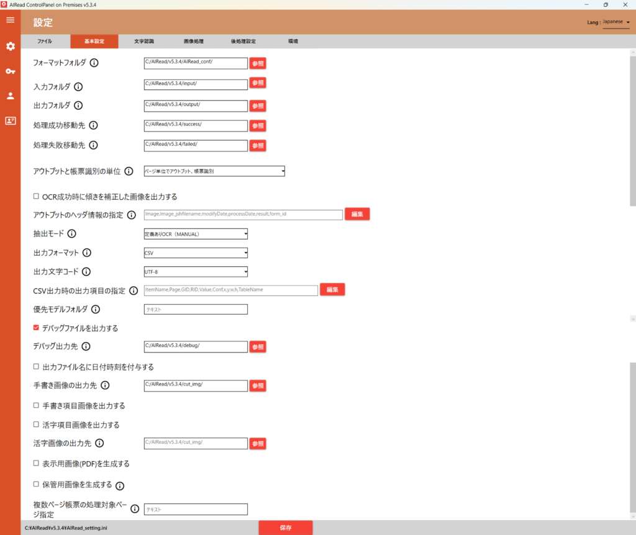
Task: Show info for デバッグ出力先
Action: click(86, 346)
